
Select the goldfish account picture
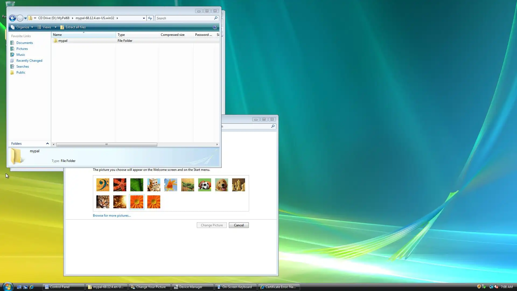click(171, 185)
